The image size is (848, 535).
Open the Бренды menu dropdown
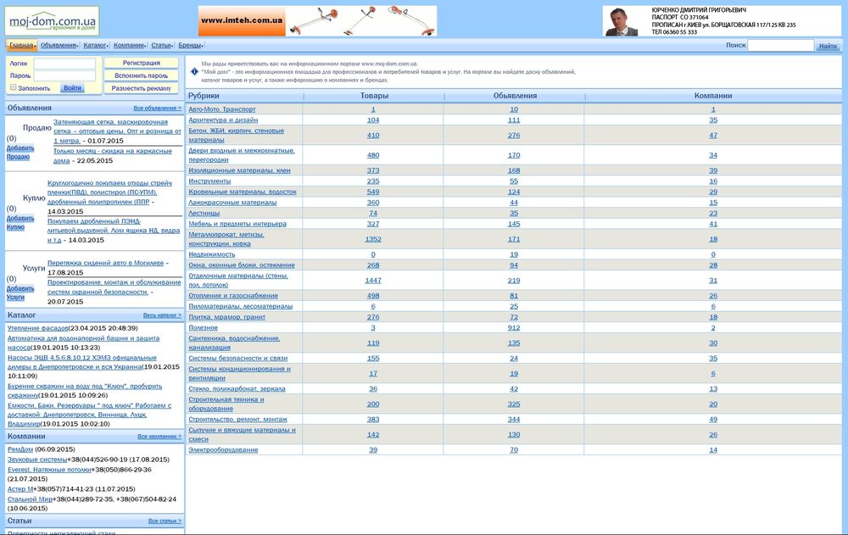(x=191, y=46)
